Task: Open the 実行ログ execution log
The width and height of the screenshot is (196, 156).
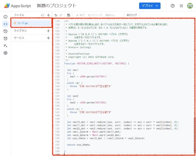Action: tap(132, 15)
